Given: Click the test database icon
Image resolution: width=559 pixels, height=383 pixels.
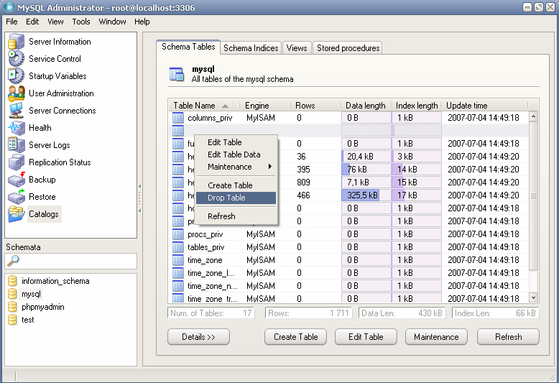Looking at the screenshot, I should pyautogui.click(x=12, y=320).
